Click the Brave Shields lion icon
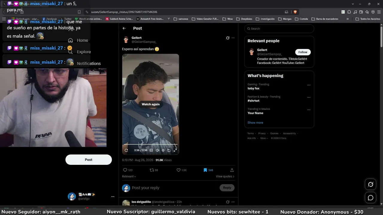This screenshot has width=383, height=215. pos(295,12)
